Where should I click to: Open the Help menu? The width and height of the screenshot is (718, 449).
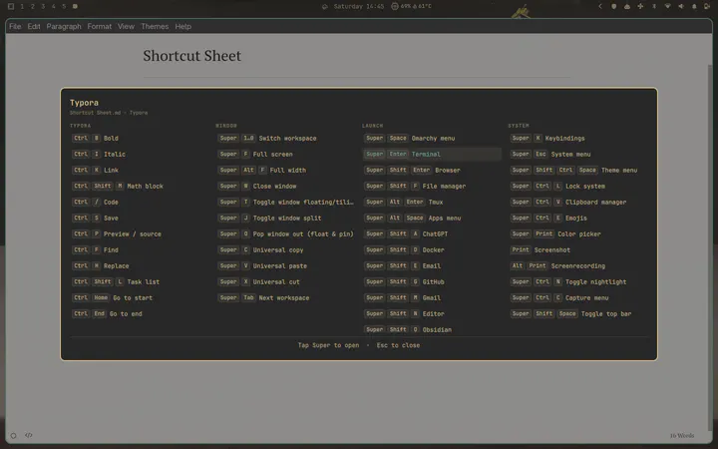coord(183,27)
